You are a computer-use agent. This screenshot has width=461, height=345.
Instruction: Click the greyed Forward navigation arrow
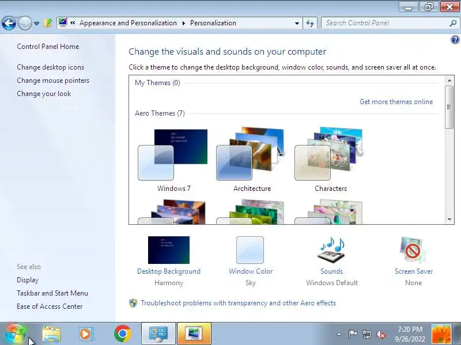click(25, 23)
